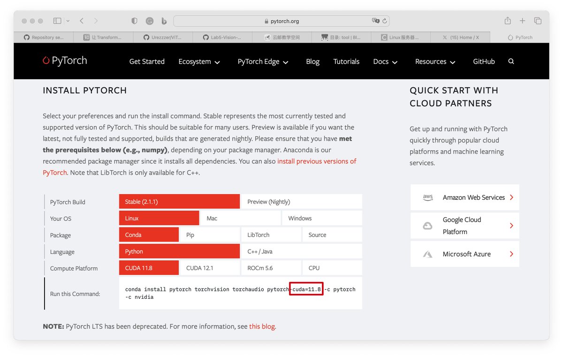The height and width of the screenshot is (357, 563).
Task: Click the AWS logo icon
Action: coord(427,197)
